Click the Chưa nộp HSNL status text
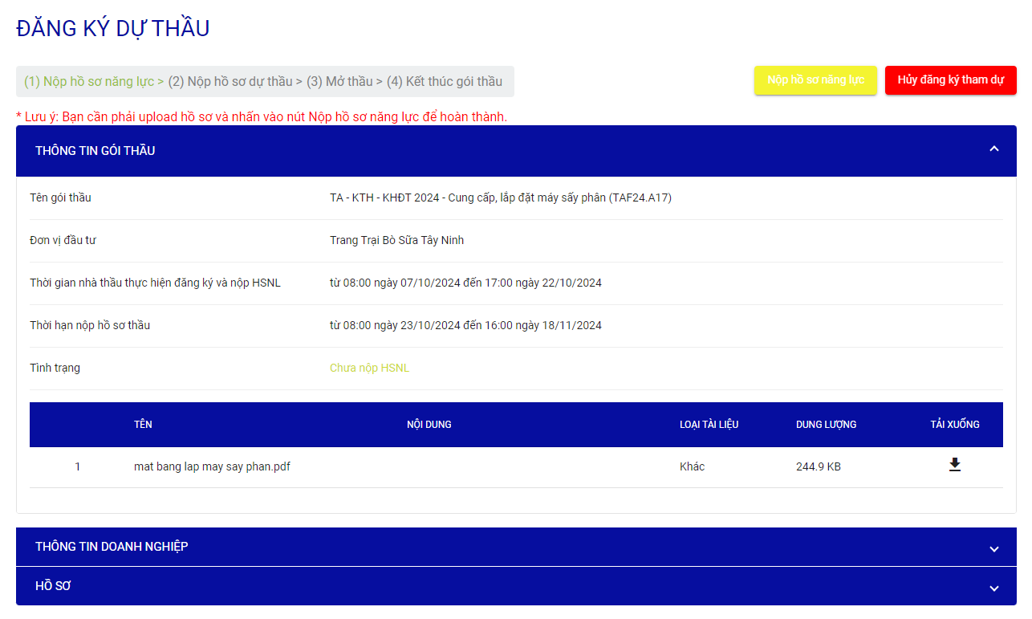 pos(369,368)
